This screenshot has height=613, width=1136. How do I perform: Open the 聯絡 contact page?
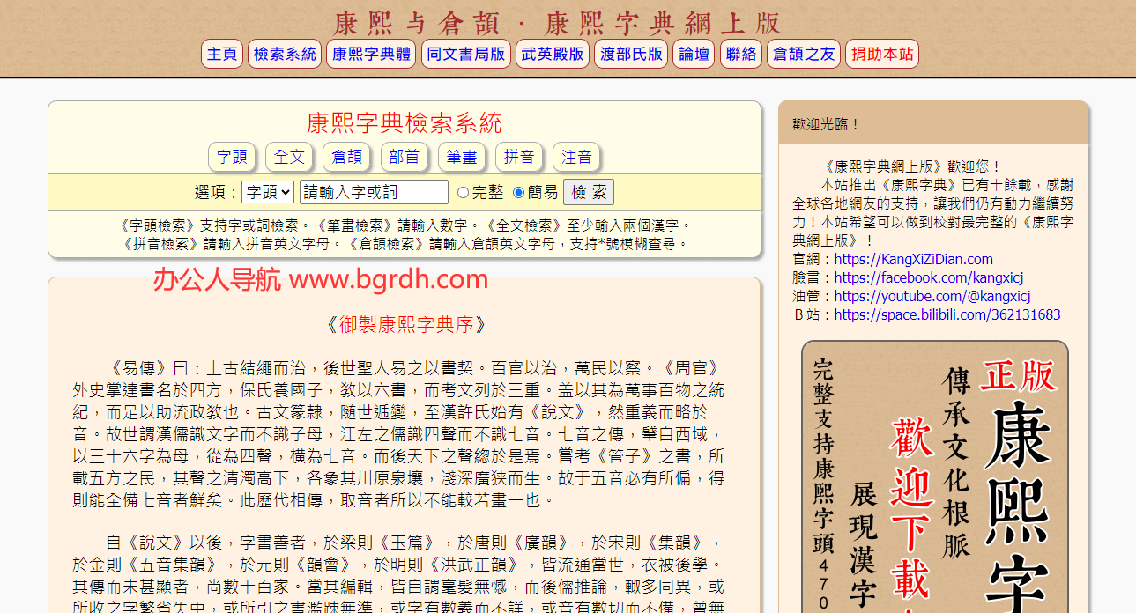point(740,54)
